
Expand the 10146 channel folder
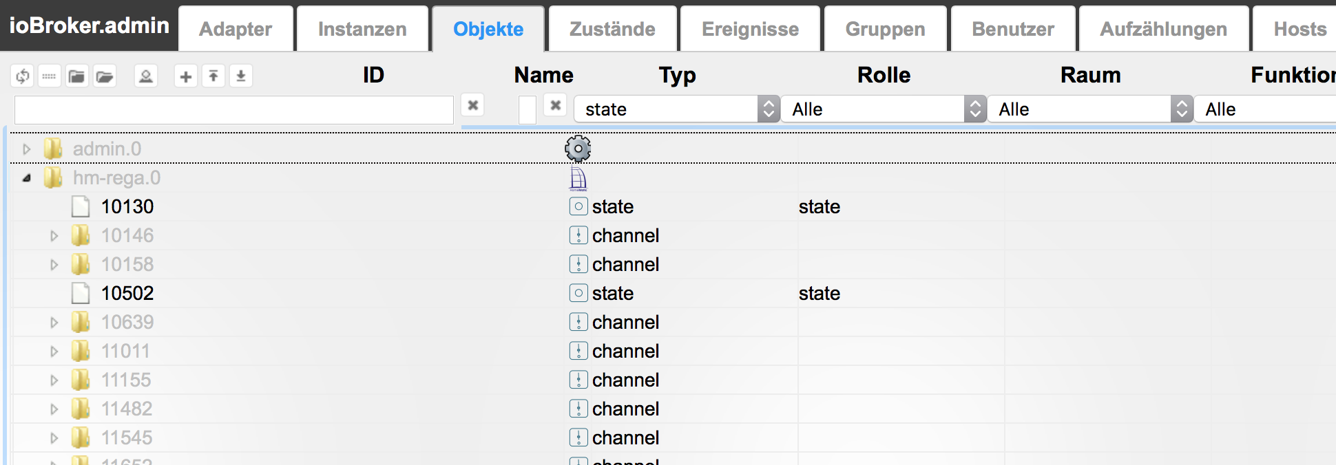54,236
